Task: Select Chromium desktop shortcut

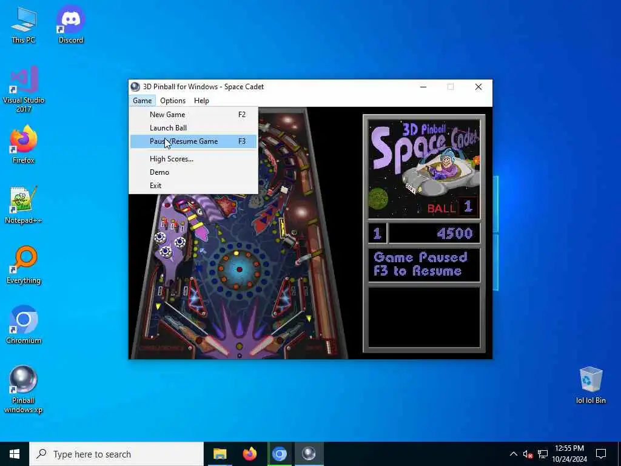Action: (x=24, y=325)
